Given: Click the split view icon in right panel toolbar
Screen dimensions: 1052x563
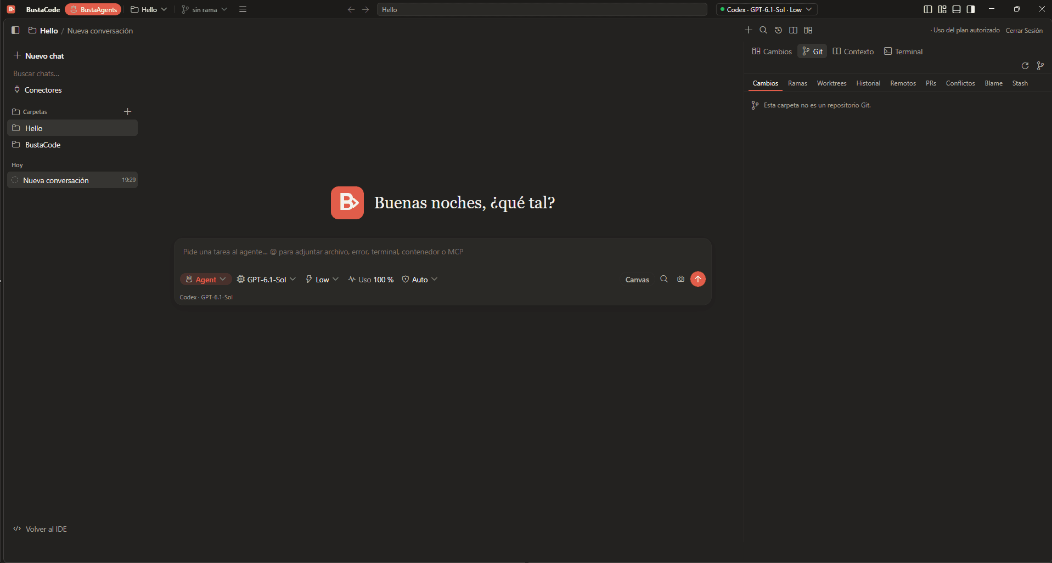Looking at the screenshot, I should pos(793,30).
